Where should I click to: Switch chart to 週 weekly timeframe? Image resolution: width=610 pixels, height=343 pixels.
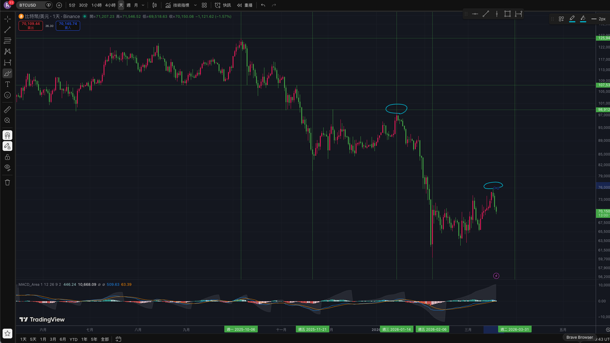click(x=129, y=5)
